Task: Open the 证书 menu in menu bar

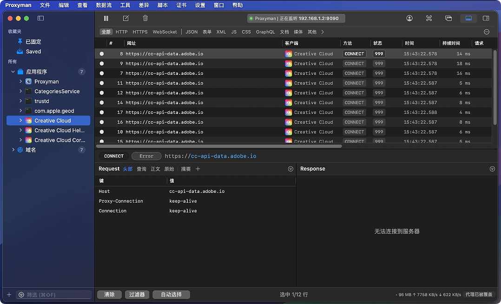Action: pyautogui.click(x=181, y=5)
